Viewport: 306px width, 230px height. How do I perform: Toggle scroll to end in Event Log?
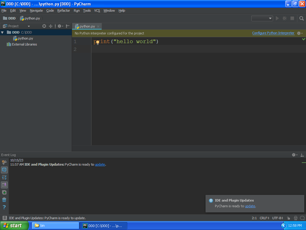pyautogui.click(x=4, y=185)
